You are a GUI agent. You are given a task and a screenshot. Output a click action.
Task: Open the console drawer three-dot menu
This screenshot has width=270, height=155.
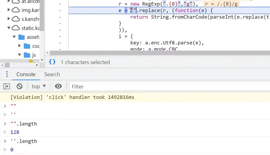(7, 74)
